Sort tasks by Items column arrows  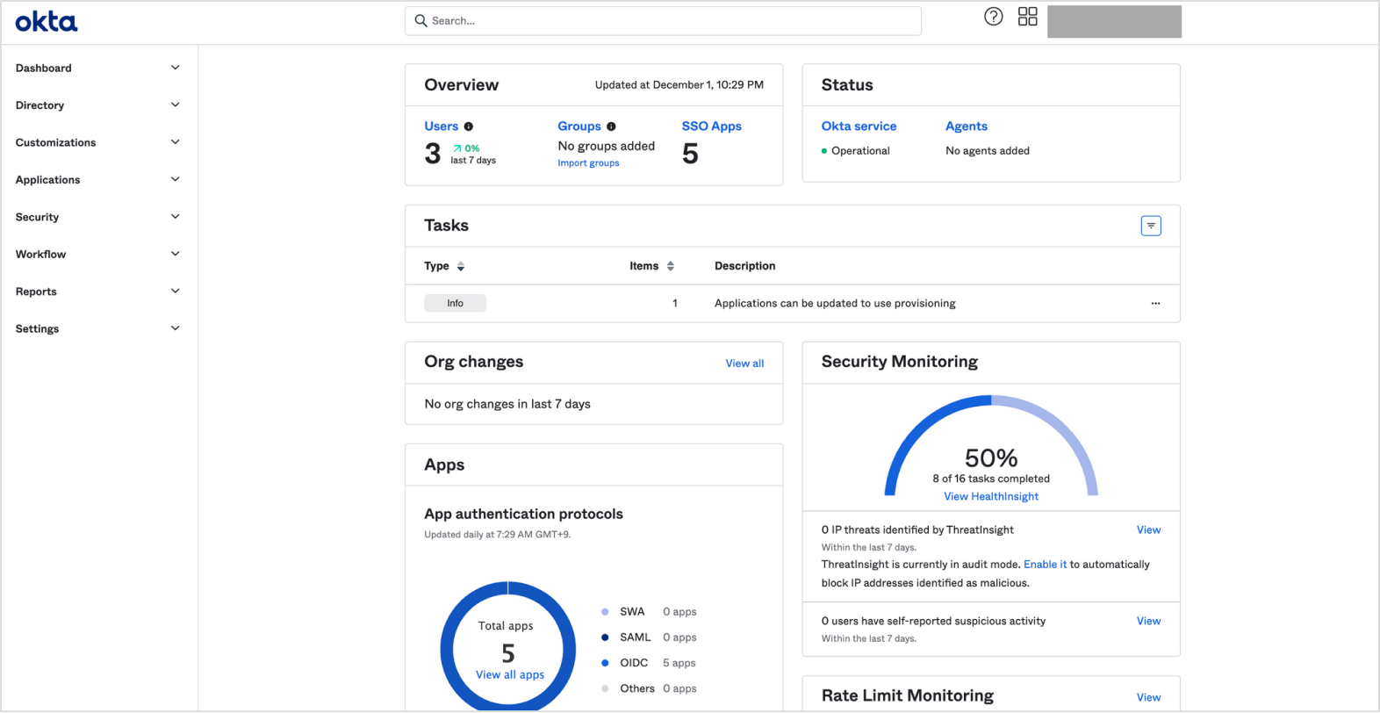point(670,266)
